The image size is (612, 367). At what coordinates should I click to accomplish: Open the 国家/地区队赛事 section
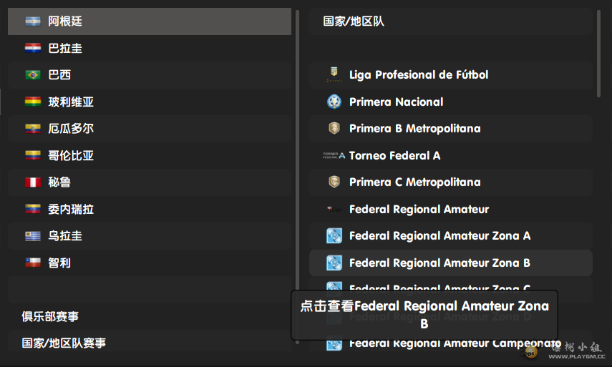tap(64, 343)
